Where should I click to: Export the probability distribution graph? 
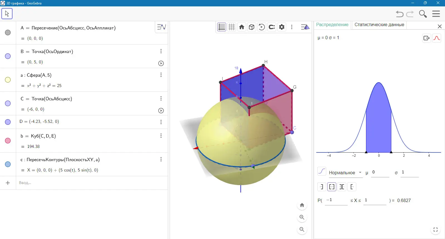[x=427, y=38]
